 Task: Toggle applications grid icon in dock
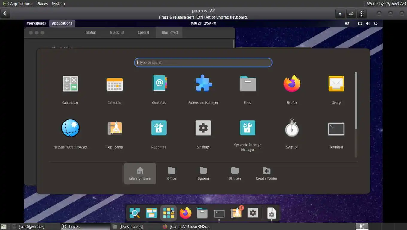pos(168,213)
